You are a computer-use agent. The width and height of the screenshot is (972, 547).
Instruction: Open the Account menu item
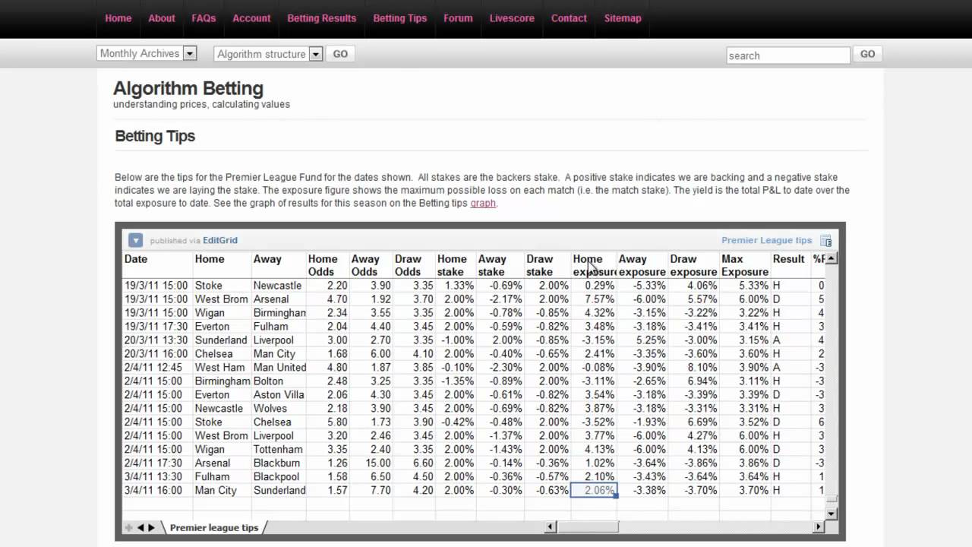point(251,18)
